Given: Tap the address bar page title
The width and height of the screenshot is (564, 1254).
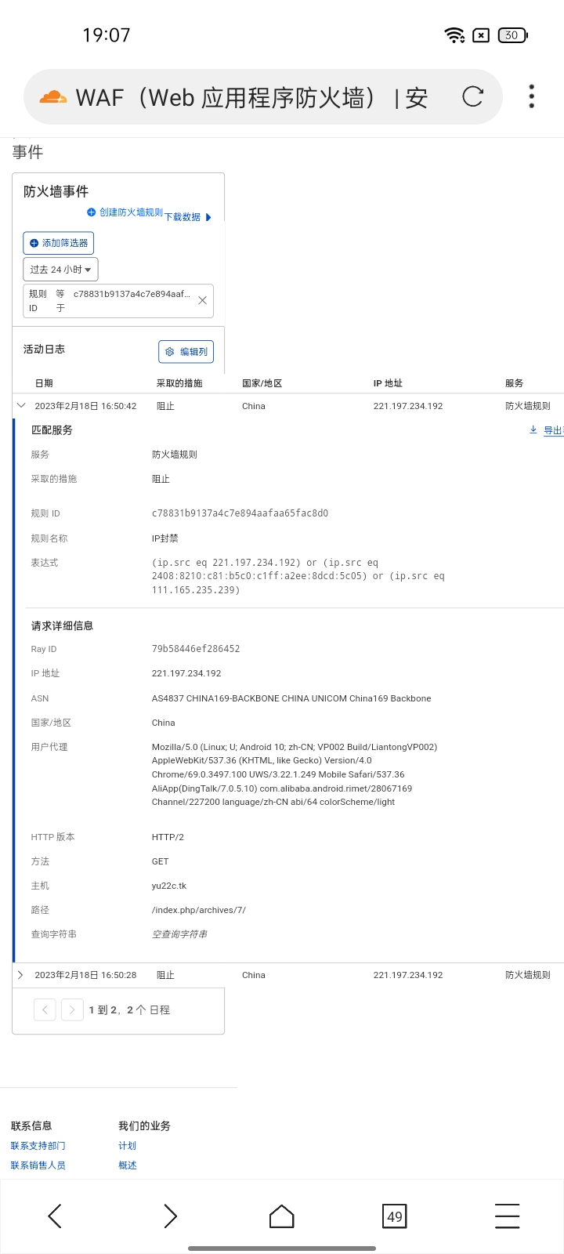Looking at the screenshot, I should click(251, 97).
